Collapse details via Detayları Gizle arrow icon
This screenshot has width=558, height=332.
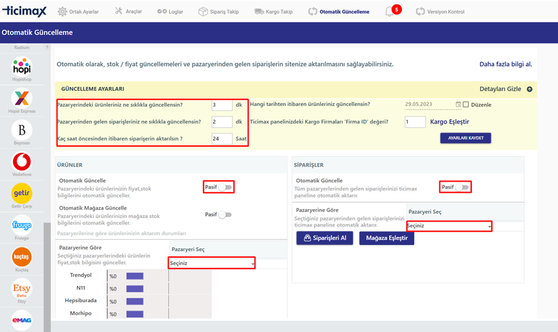529,89
